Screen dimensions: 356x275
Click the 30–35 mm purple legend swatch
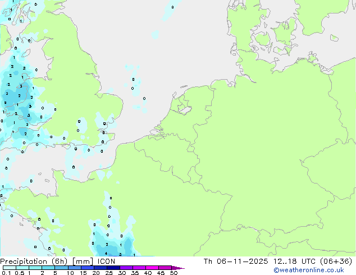(126, 268)
